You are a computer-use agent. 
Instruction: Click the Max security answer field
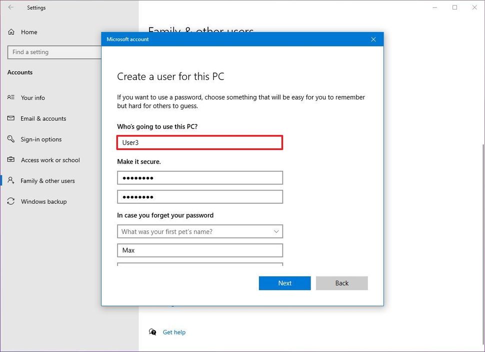pos(200,250)
